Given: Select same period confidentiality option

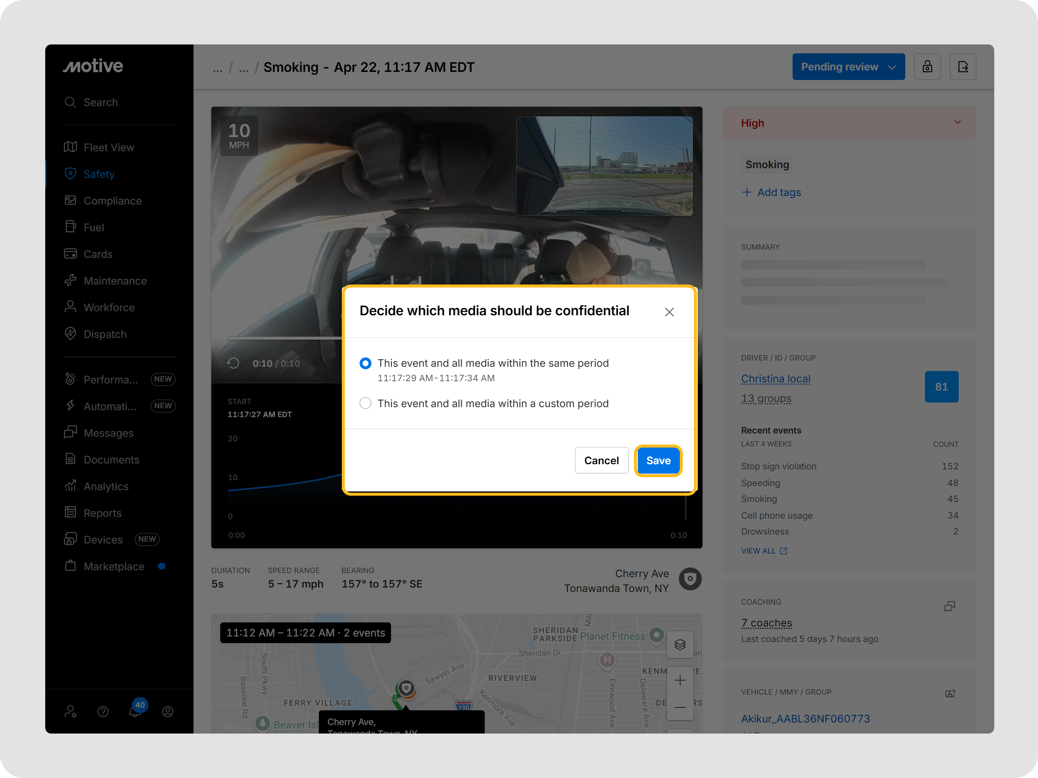Looking at the screenshot, I should 366,363.
